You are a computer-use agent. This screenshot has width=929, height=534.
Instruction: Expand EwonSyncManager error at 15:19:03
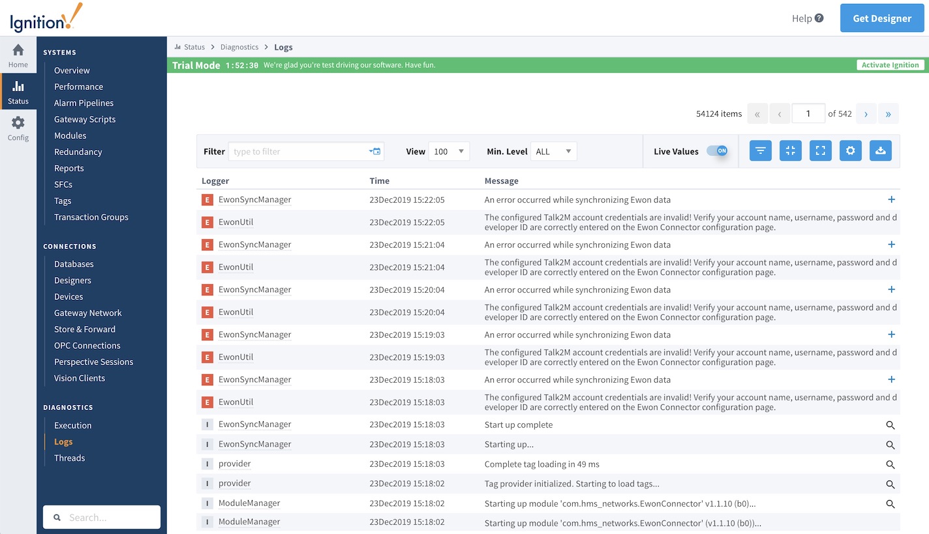[891, 334]
